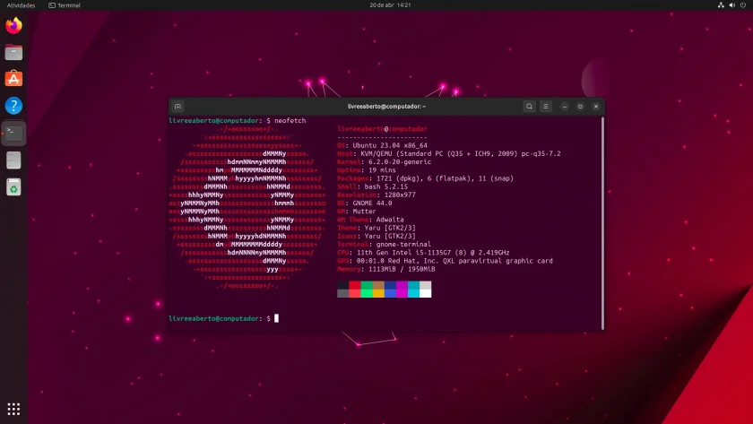753x424 pixels.
Task: Click the 'Resolution: 1280x977' line
Action: (376, 195)
